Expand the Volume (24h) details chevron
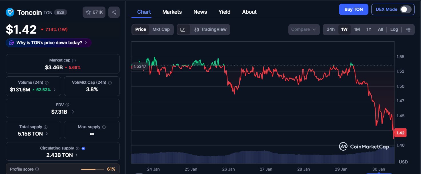The height and width of the screenshot is (174, 421). 55,90
